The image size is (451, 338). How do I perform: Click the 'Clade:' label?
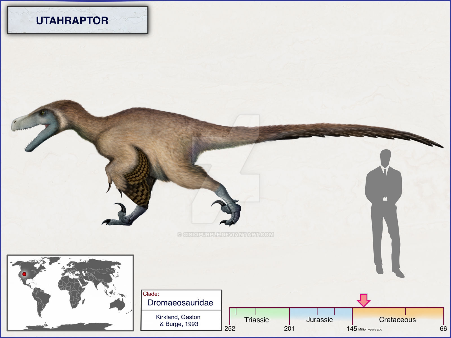tap(151, 294)
